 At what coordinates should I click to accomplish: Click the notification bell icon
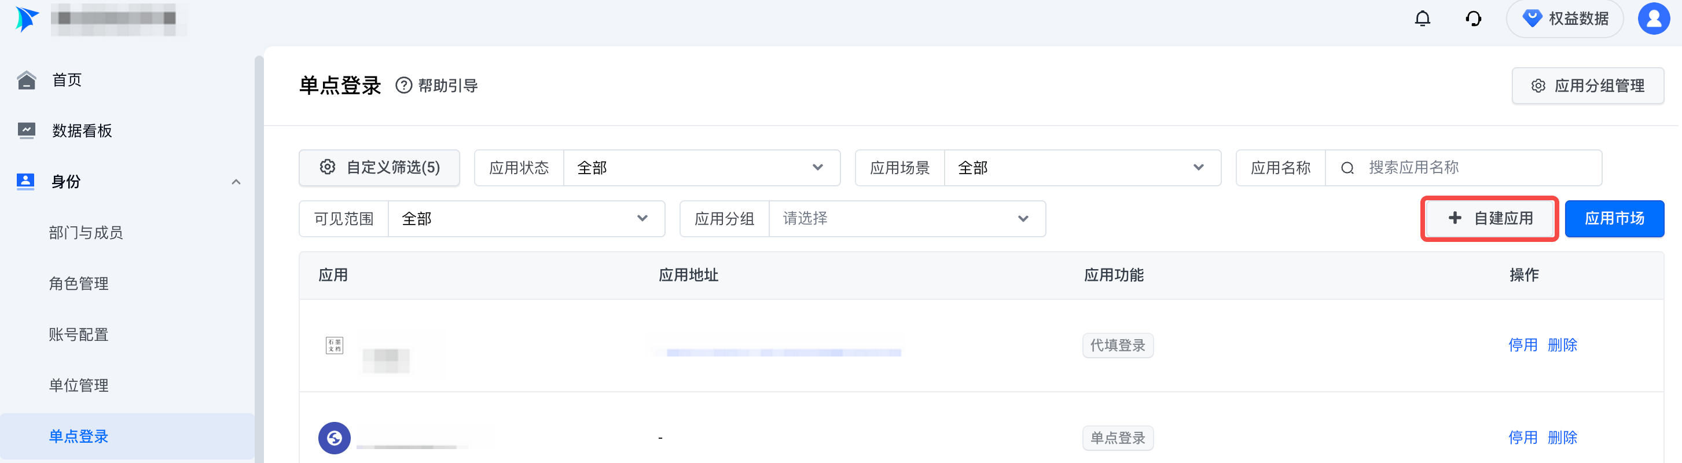pyautogui.click(x=1422, y=19)
